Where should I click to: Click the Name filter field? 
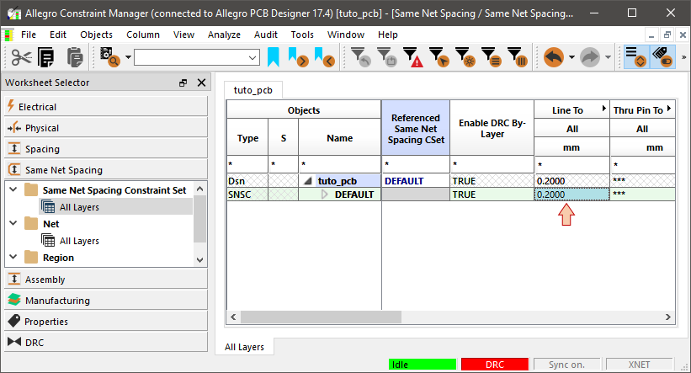[339, 164]
